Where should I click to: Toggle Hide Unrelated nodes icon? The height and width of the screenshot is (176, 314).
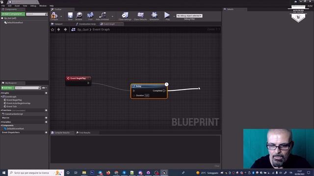(103, 16)
